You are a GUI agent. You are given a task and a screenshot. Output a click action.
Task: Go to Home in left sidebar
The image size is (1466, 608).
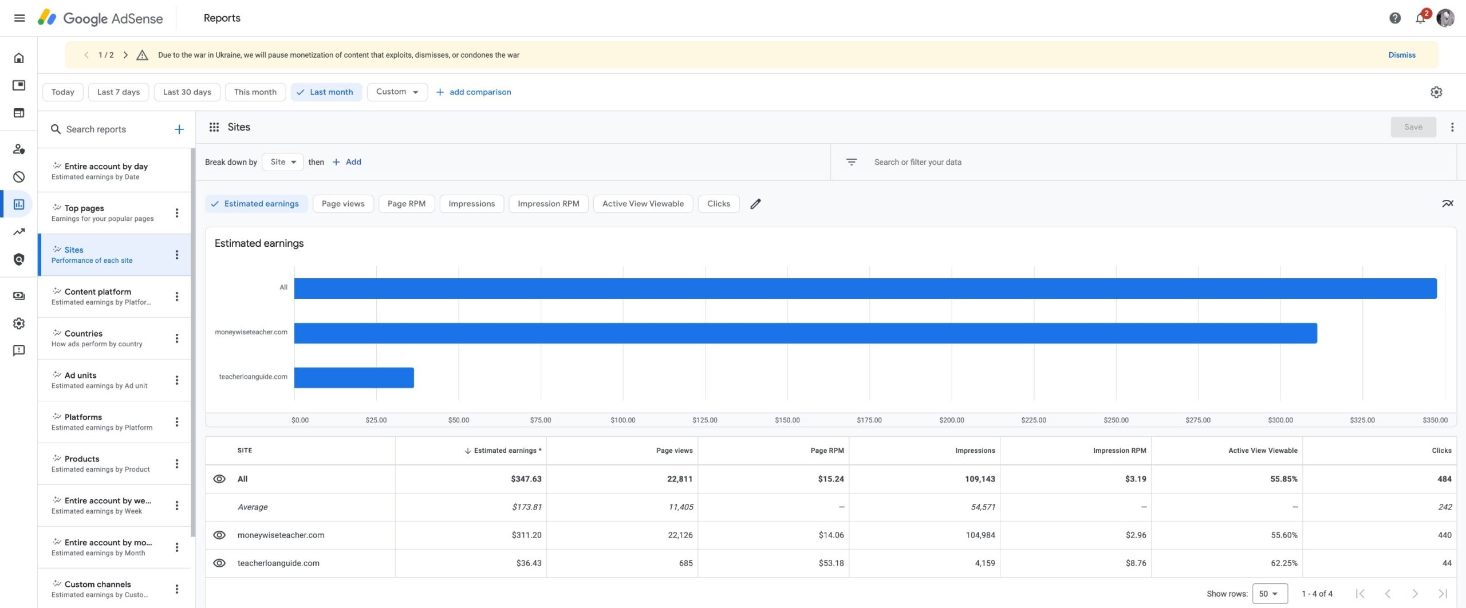pyautogui.click(x=19, y=58)
